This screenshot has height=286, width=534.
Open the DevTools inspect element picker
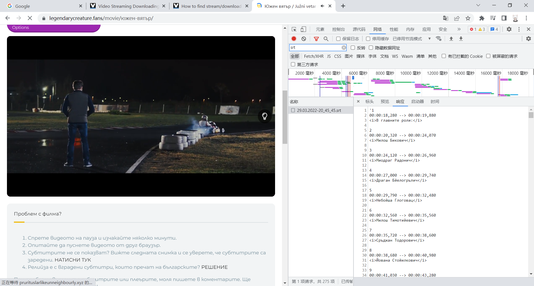[x=294, y=29]
